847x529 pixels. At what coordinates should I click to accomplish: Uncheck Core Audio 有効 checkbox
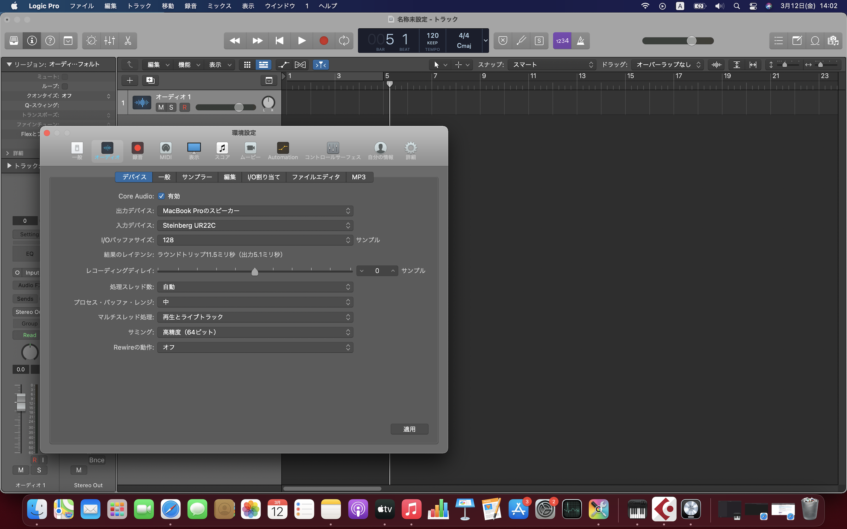(x=161, y=196)
